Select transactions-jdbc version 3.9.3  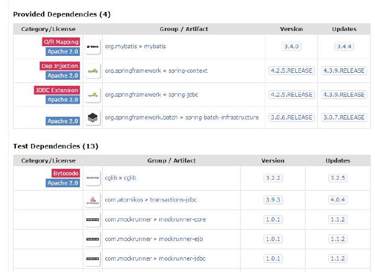pyautogui.click(x=273, y=200)
